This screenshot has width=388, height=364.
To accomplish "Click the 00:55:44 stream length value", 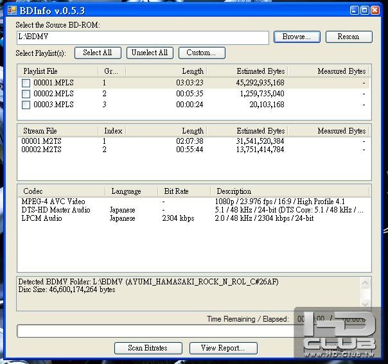I will (190, 150).
